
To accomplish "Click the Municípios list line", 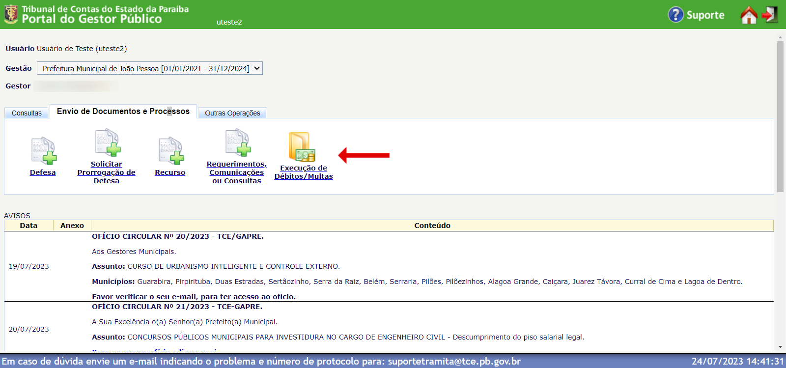I will click(417, 282).
